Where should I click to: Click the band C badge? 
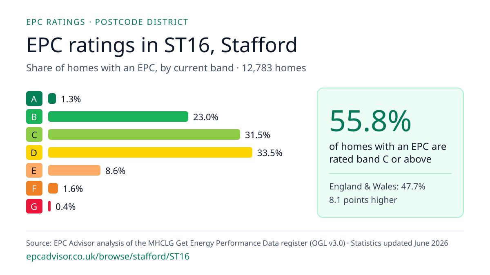pyautogui.click(x=34, y=135)
